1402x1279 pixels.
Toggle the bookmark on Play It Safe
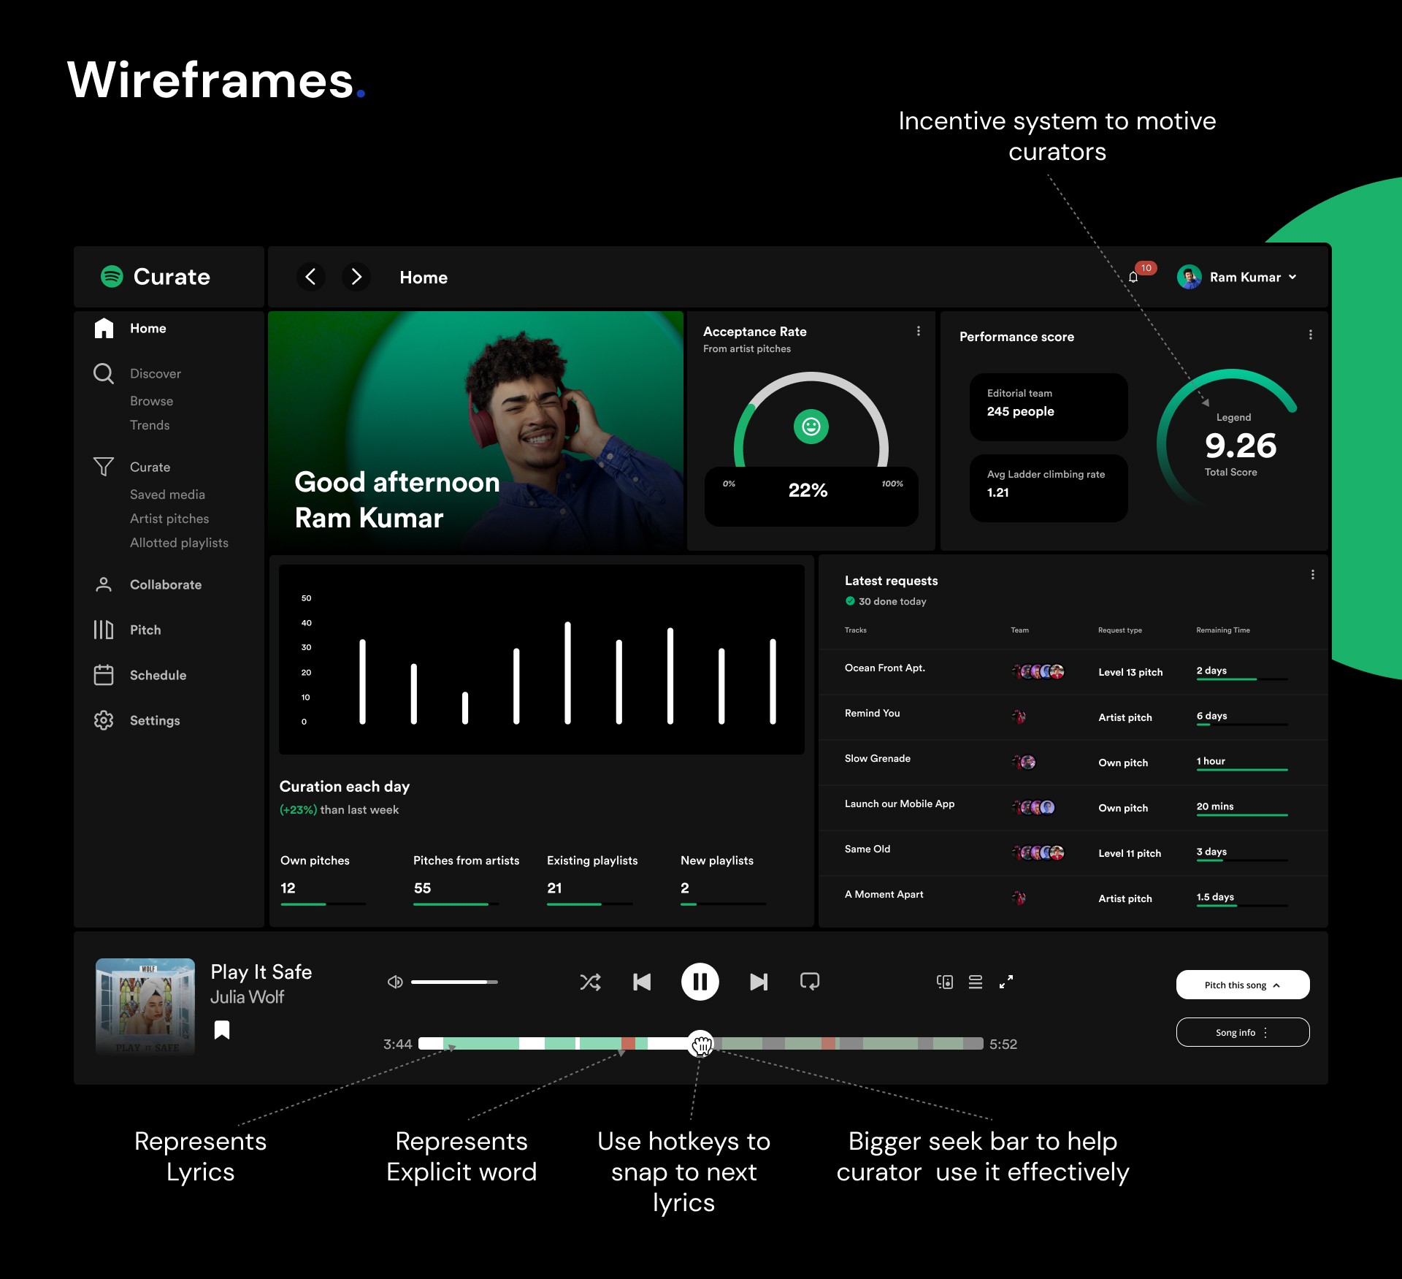pyautogui.click(x=222, y=1030)
